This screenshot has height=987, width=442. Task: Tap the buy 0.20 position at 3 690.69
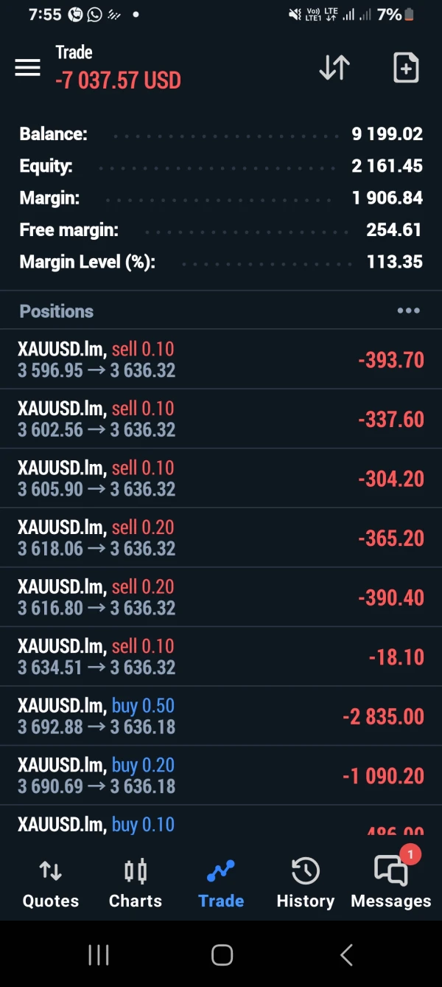coord(221,775)
